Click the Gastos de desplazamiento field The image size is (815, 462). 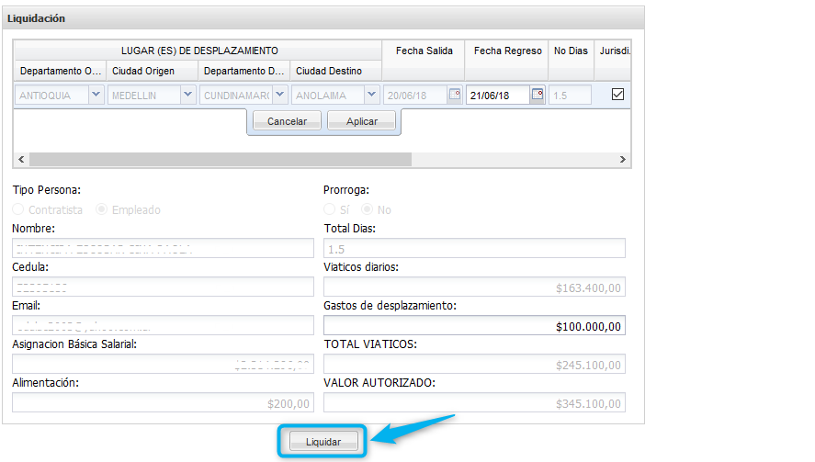(x=474, y=326)
